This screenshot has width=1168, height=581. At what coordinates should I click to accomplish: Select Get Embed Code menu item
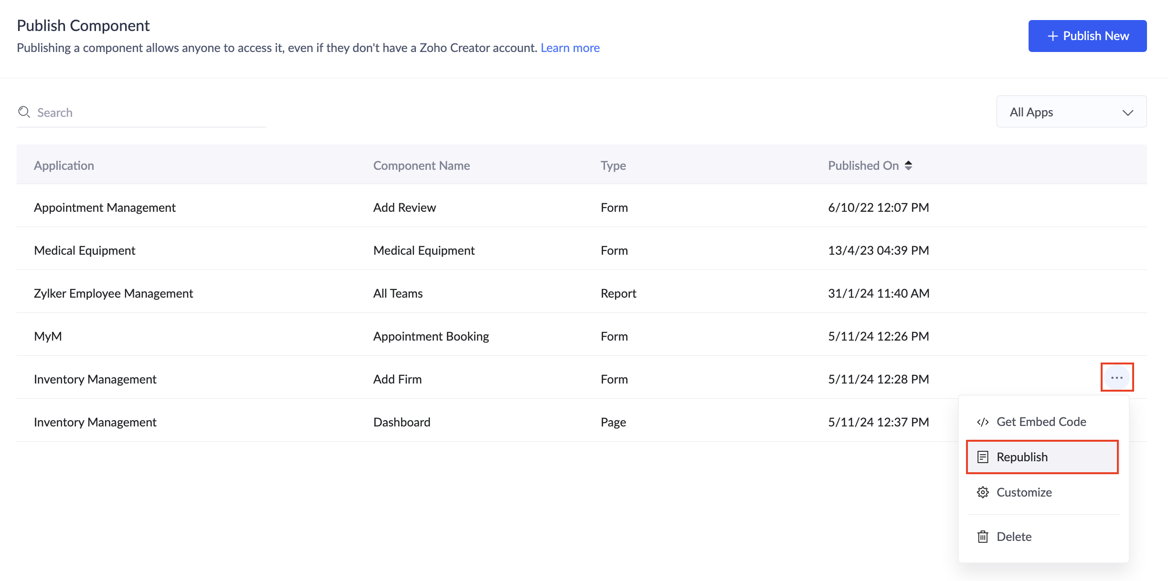point(1041,422)
